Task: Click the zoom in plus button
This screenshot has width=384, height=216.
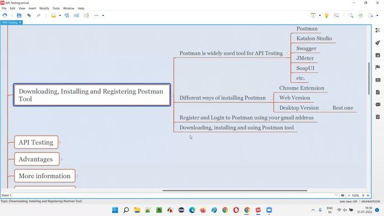Action: click(363, 196)
